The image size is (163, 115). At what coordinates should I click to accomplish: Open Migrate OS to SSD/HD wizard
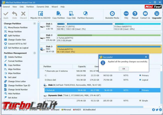point(40,15)
